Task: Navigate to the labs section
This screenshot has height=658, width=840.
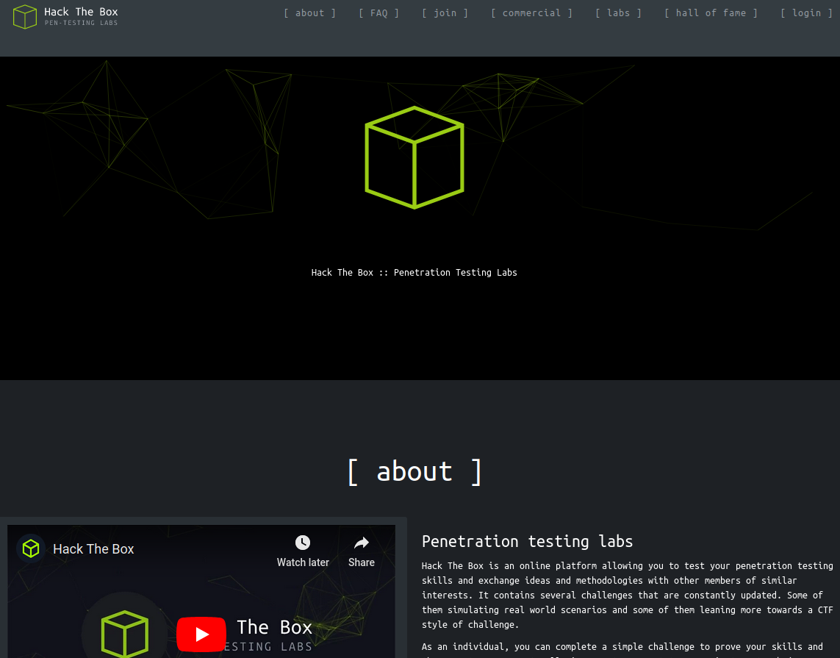Action: 618,12
